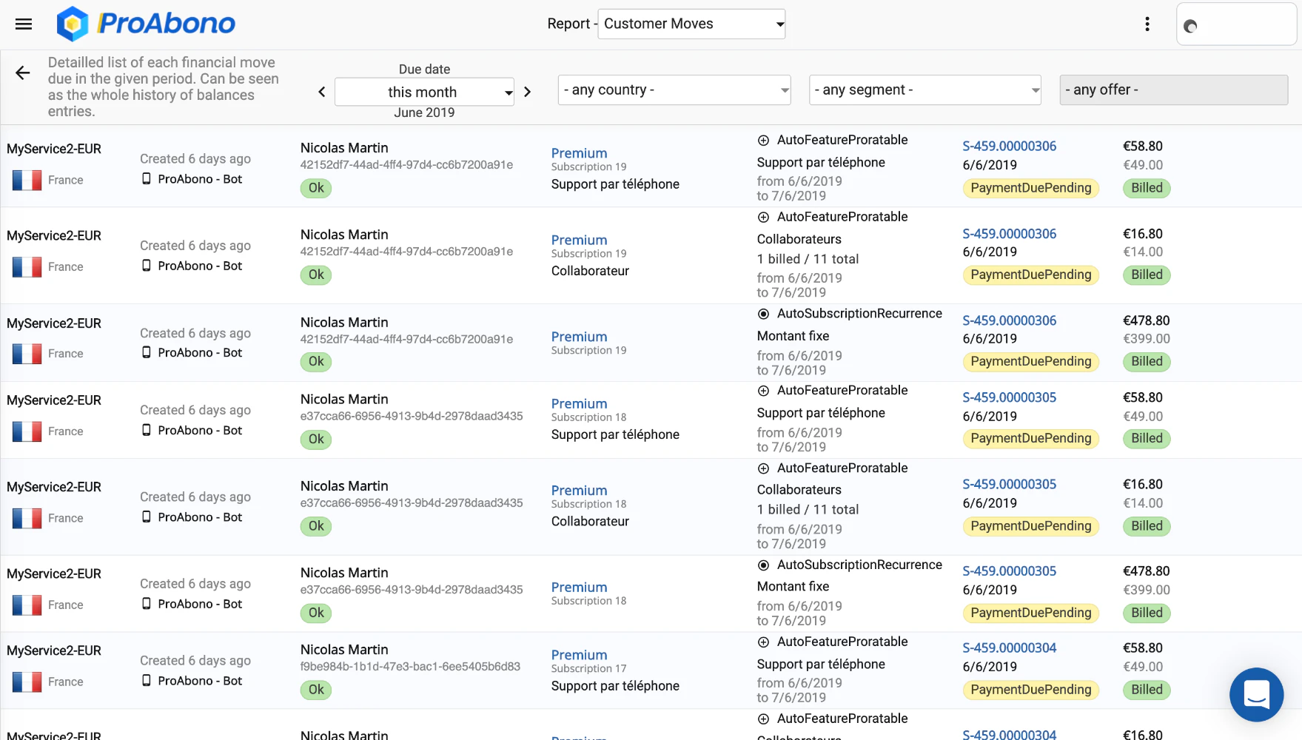Click France flag in €478.80 invoice 306 row
The image size is (1302, 740).
(x=27, y=354)
